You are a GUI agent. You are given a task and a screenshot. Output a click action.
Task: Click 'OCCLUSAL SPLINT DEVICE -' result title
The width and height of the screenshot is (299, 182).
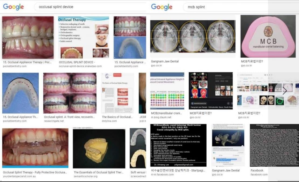coord(77,62)
